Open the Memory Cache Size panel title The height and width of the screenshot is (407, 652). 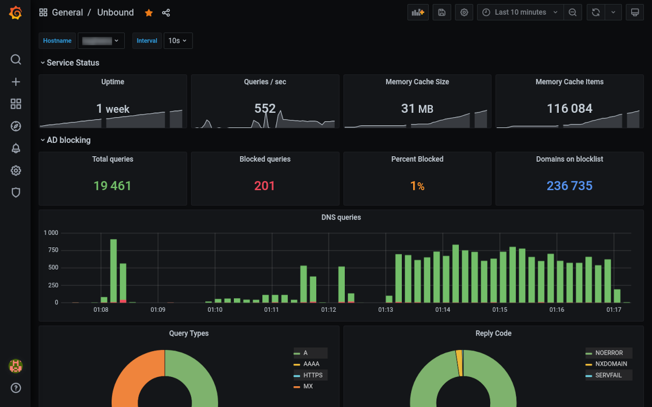417,82
